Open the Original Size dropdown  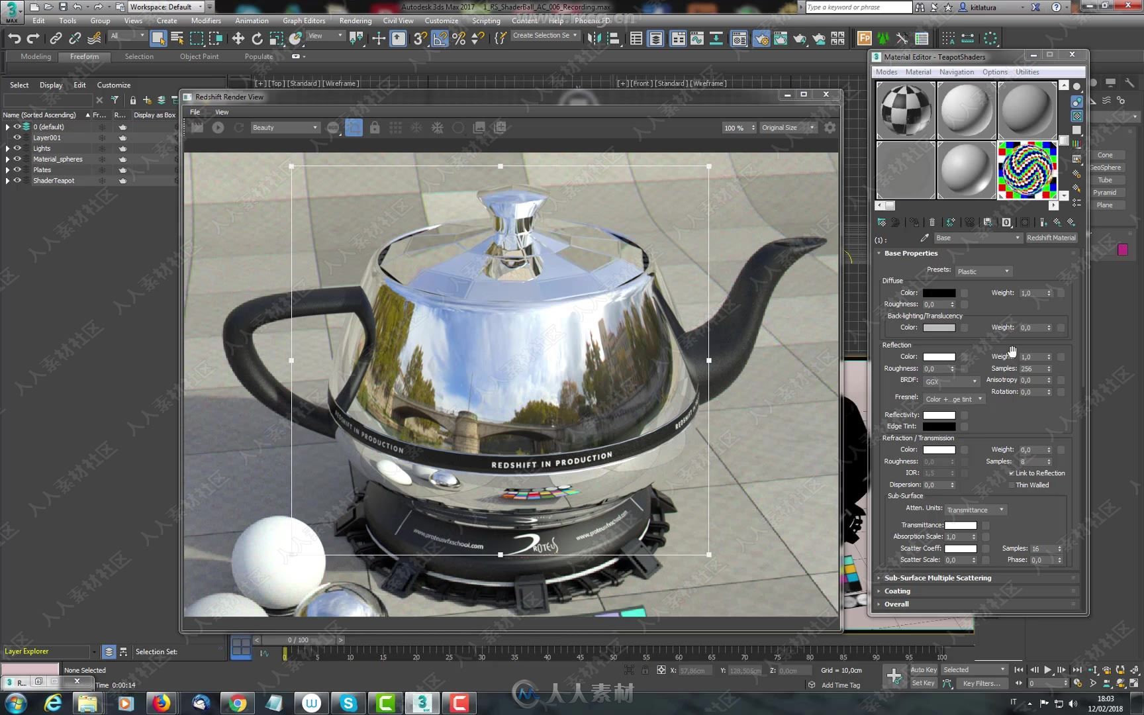788,127
